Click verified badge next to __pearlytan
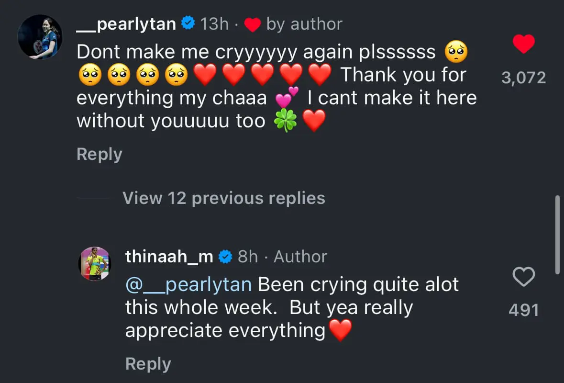 pyautogui.click(x=189, y=23)
